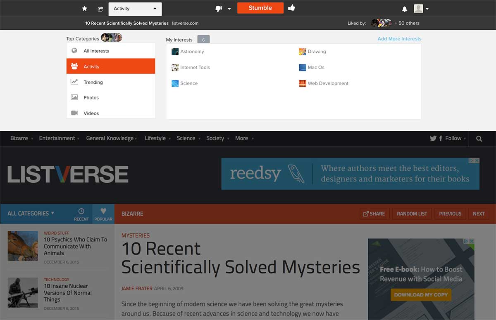Screen dimensions: 496x320
Task: Click the + 50 others text
Action: [x=407, y=23]
